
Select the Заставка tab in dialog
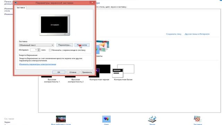[x=21, y=8]
